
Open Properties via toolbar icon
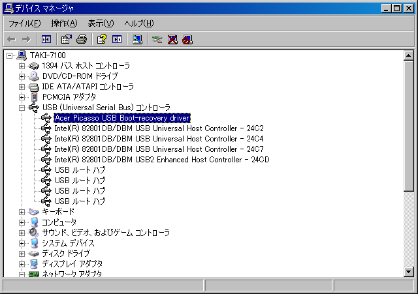(67, 40)
